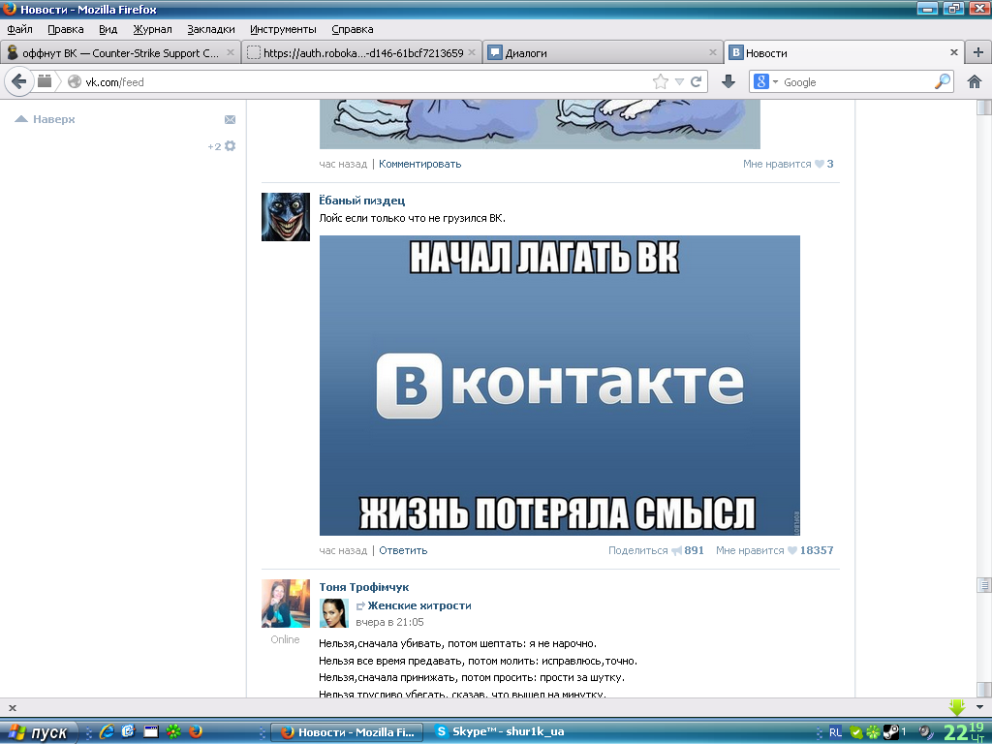Click the show desktop quick launch icon
Screen dimensions: 992x744
tap(151, 732)
